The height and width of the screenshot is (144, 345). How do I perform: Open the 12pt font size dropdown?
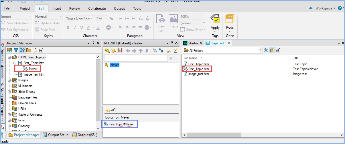[x=100, y=19]
